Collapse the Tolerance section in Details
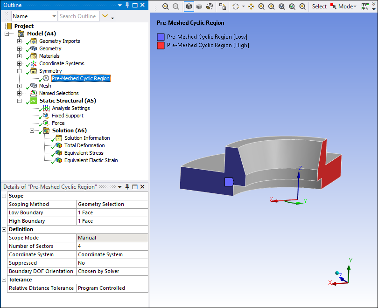Image resolution: width=378 pixels, height=308 pixels. pos(4,280)
